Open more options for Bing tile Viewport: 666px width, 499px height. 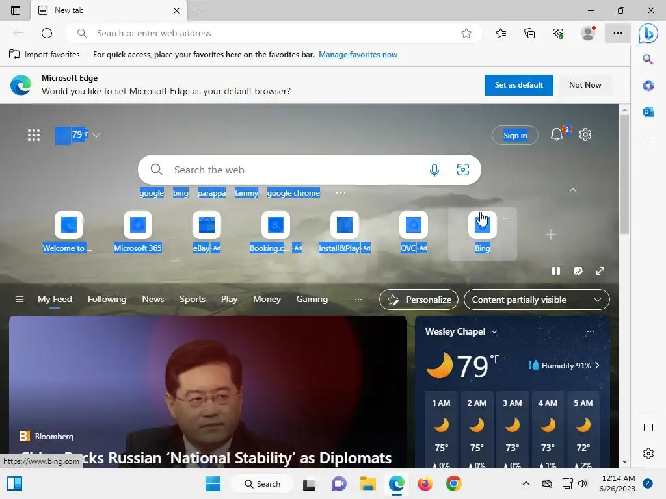tap(506, 218)
